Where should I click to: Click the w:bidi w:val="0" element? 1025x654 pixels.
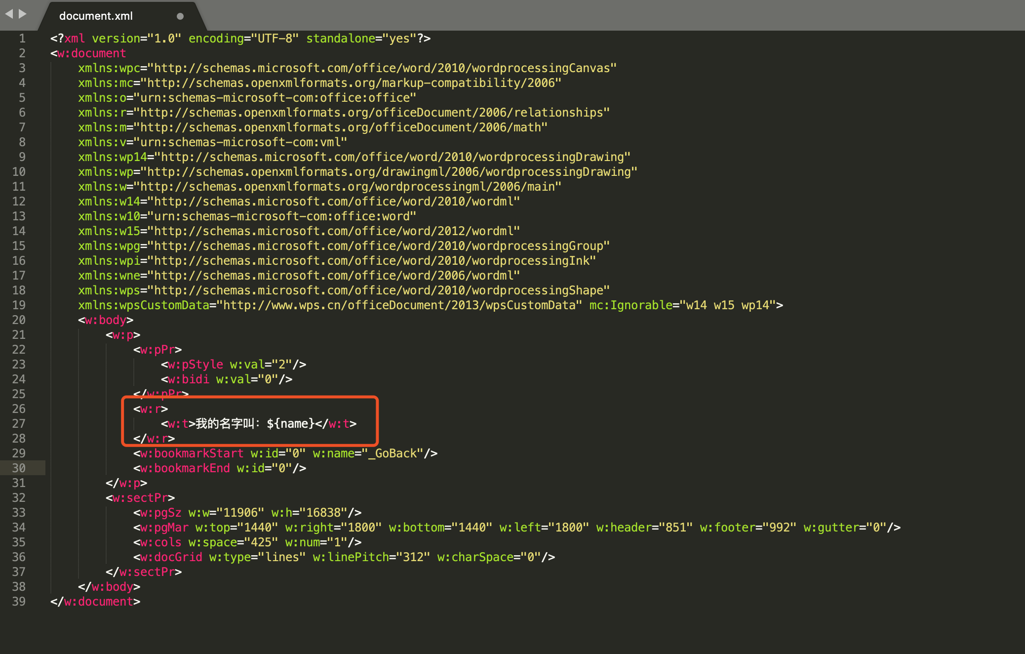[x=227, y=379]
